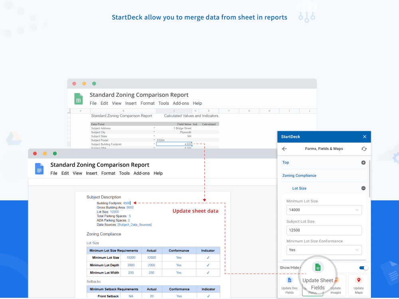Open Edit menu in document window
Screen dimensions: 399x299
pyautogui.click(x=65, y=173)
